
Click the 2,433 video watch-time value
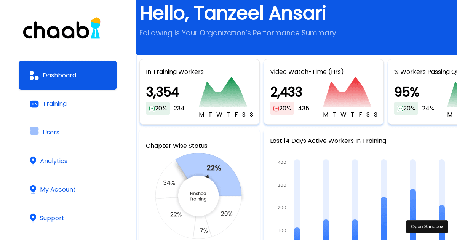pyautogui.click(x=286, y=92)
